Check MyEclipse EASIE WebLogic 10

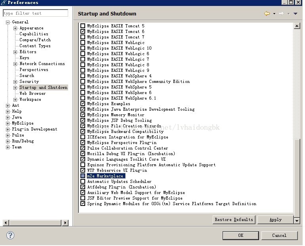(x=83, y=48)
